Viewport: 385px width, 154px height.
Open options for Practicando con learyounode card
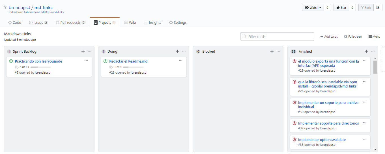click(86, 61)
